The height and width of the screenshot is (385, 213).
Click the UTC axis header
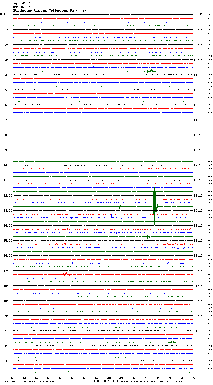pos(199,14)
